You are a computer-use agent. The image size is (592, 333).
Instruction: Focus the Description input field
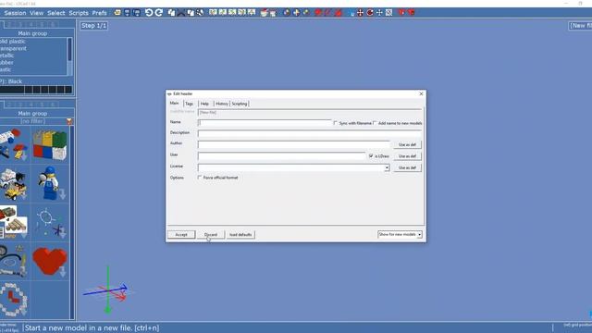[x=310, y=133]
